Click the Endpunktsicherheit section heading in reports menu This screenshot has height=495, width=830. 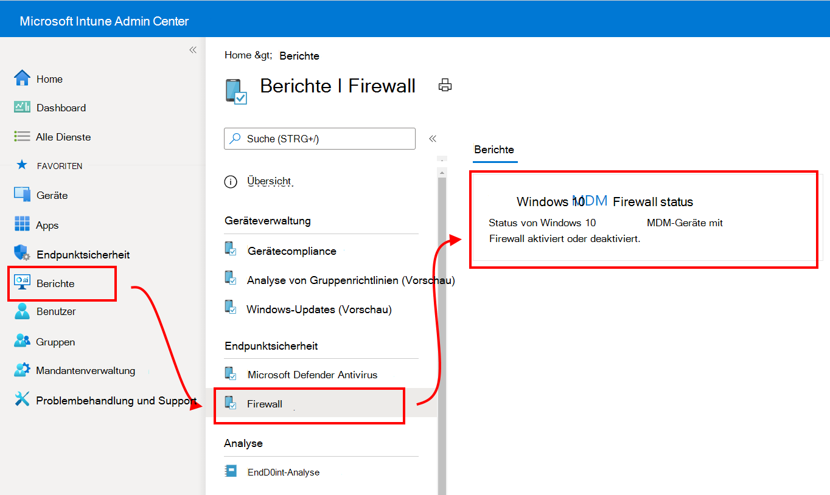click(x=271, y=346)
